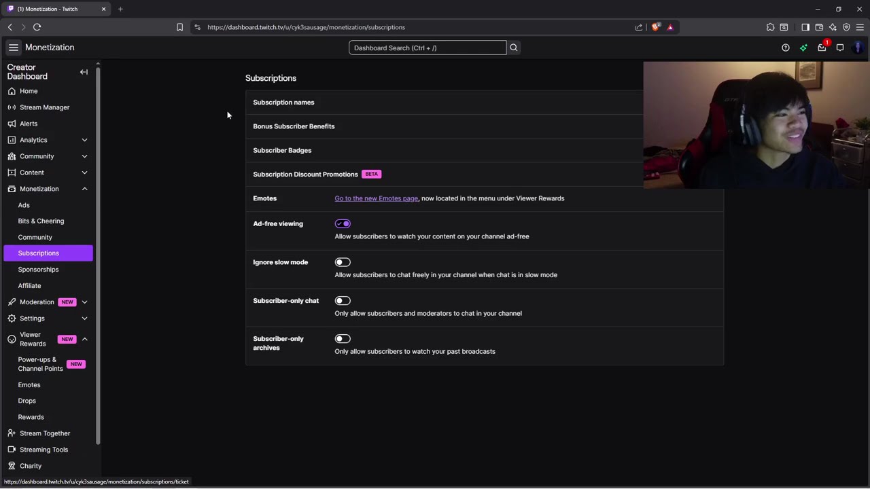Bookmark this page with the bookmark icon
870x489 pixels.
click(x=179, y=27)
